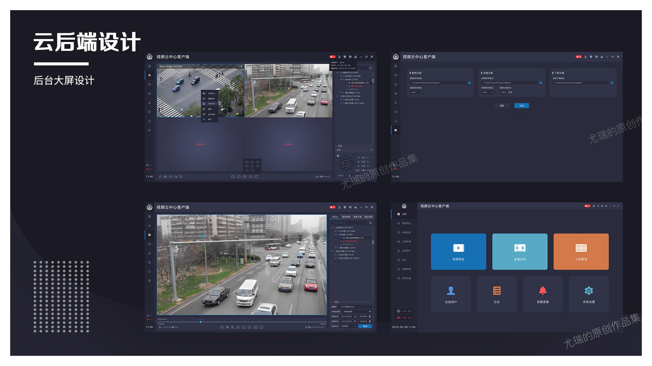The width and height of the screenshot is (652, 366).
Task: Click the info icon in settings window title bar
Action: point(596,57)
